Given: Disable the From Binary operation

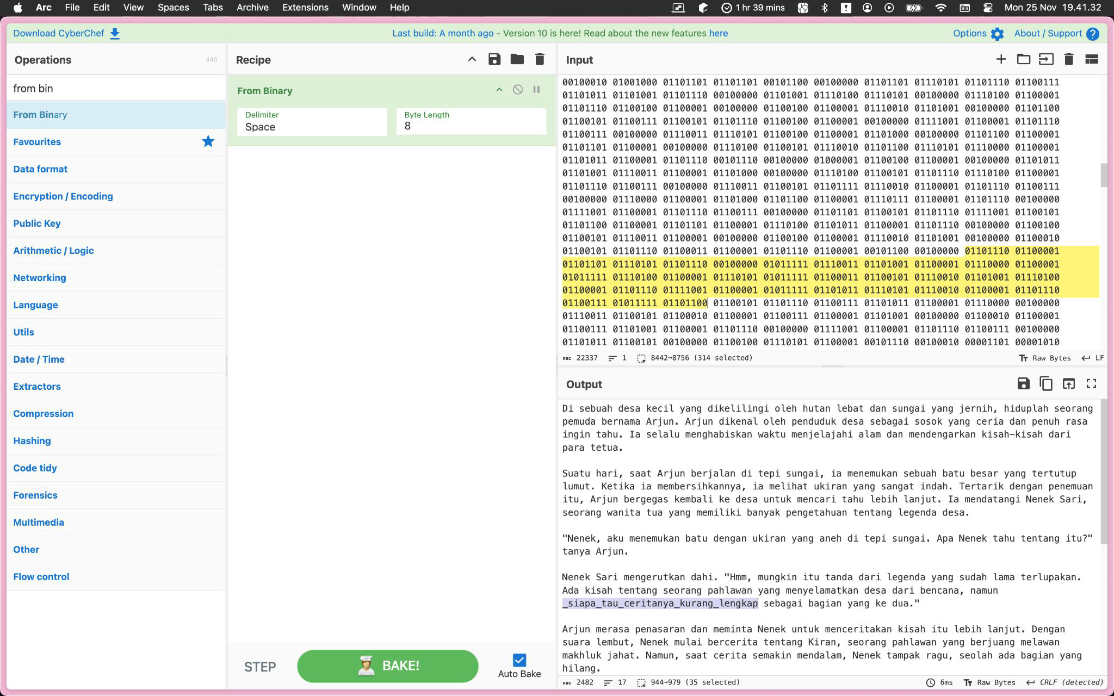Looking at the screenshot, I should click(x=518, y=90).
